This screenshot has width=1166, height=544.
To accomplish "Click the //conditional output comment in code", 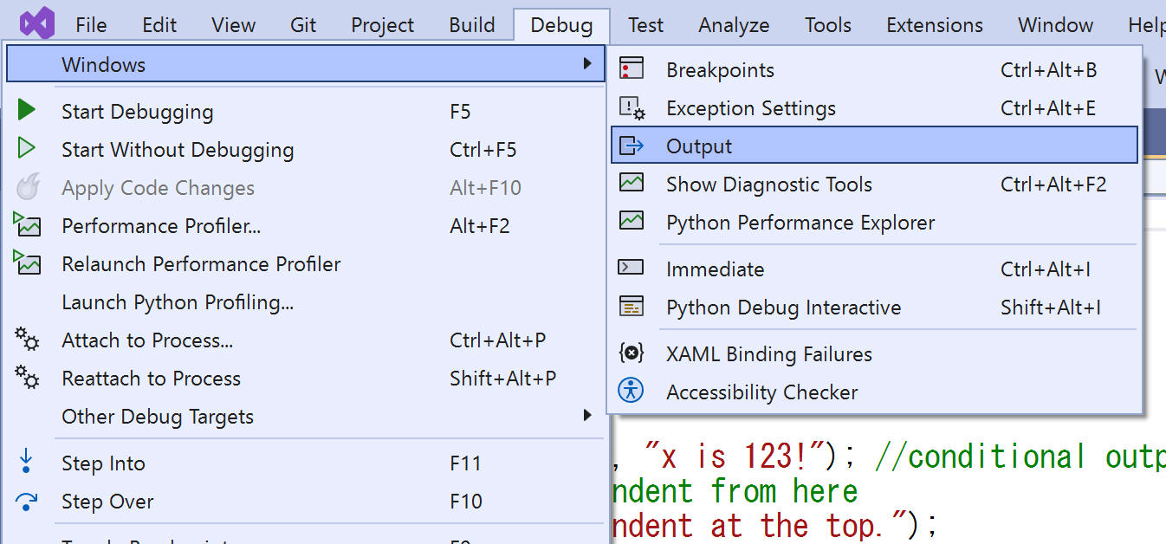I will pos(1020,457).
